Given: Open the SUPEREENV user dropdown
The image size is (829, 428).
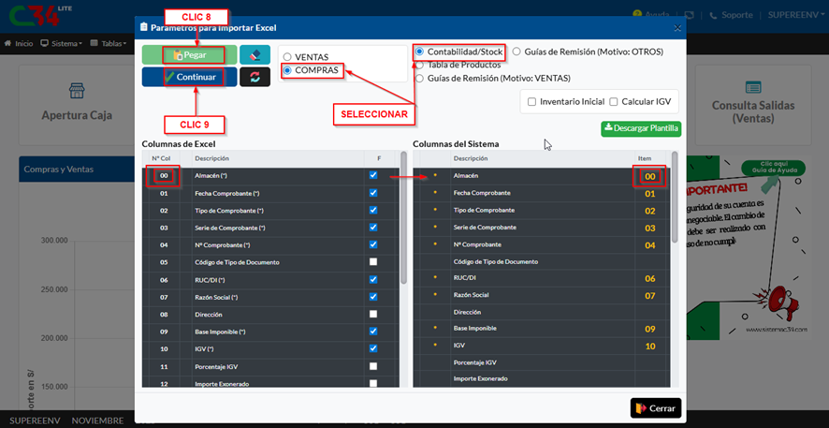Looking at the screenshot, I should click(794, 16).
